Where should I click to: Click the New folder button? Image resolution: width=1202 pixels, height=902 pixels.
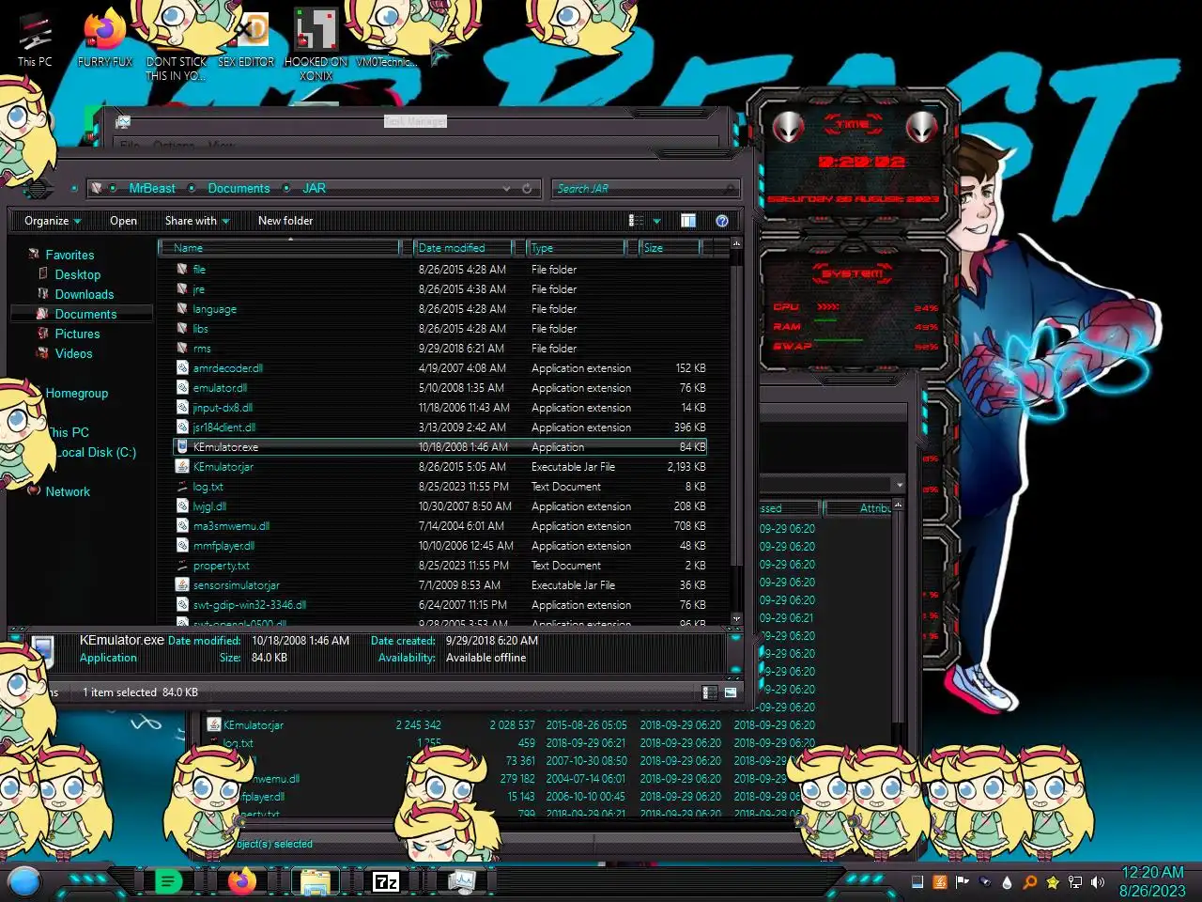[285, 221]
